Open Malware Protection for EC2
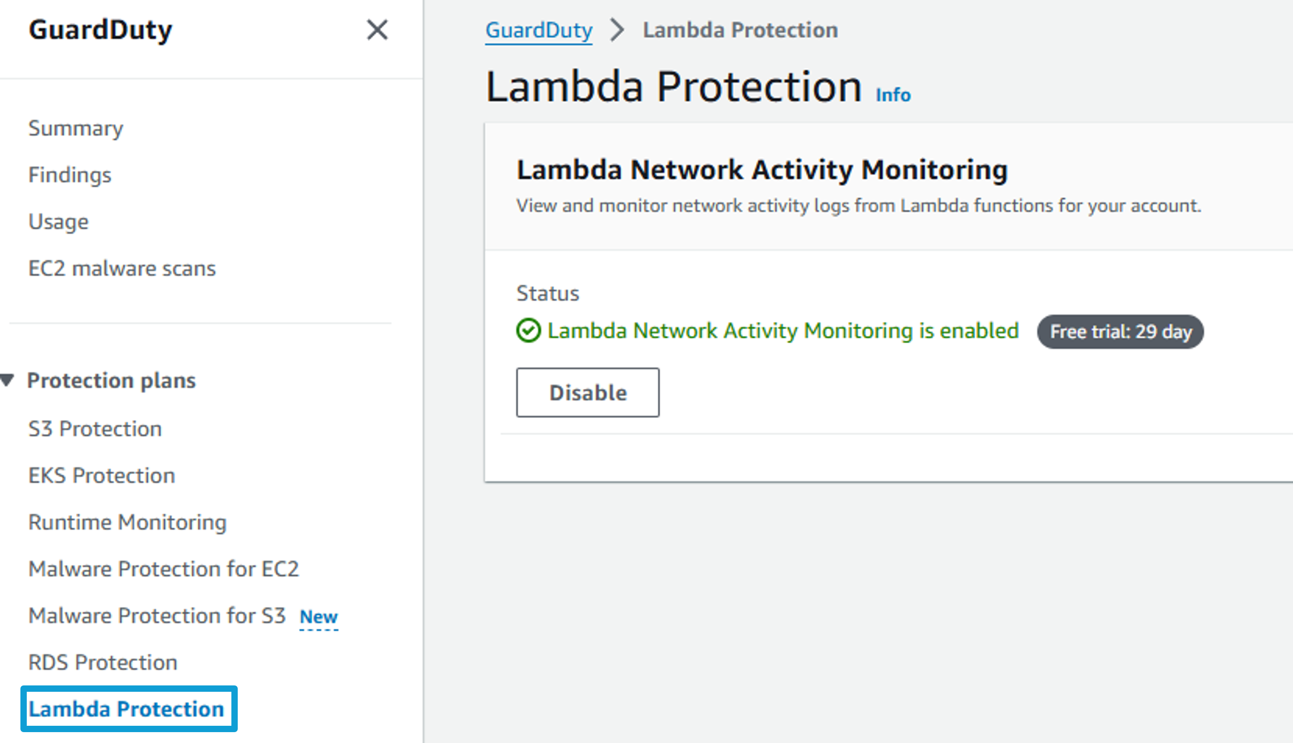Screen dimensions: 1293x743 pos(163,568)
